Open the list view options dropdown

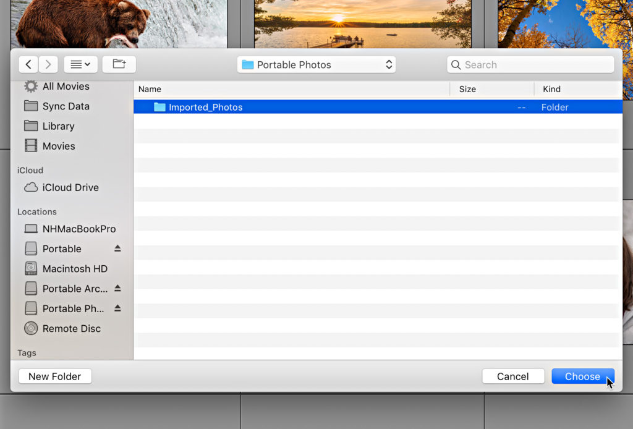click(x=80, y=64)
